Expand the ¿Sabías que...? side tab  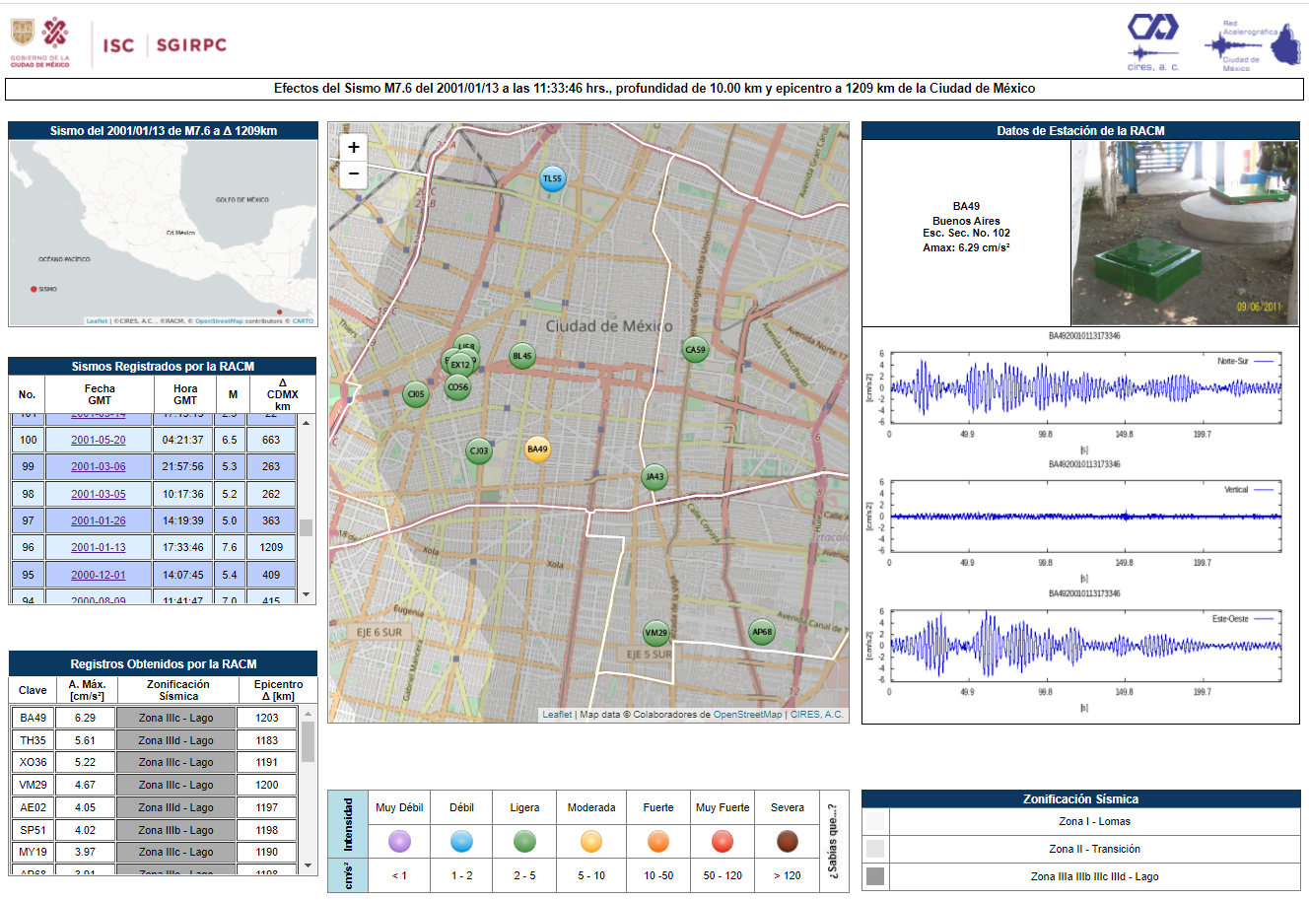[x=834, y=841]
